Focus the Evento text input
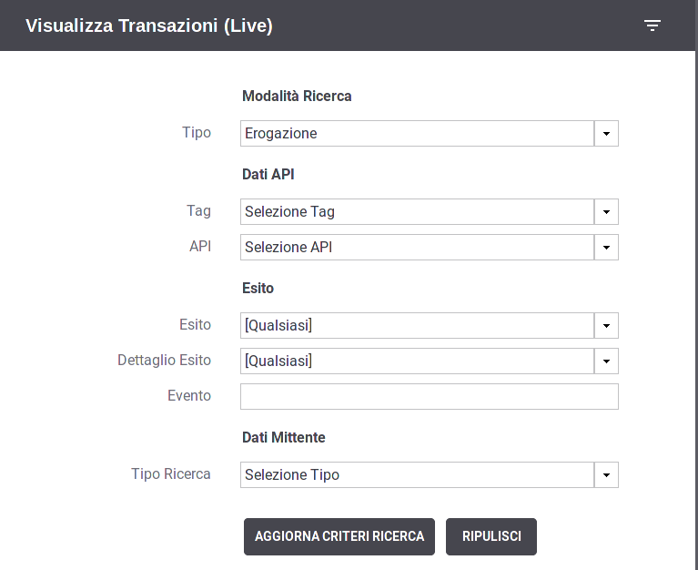 pos(430,396)
